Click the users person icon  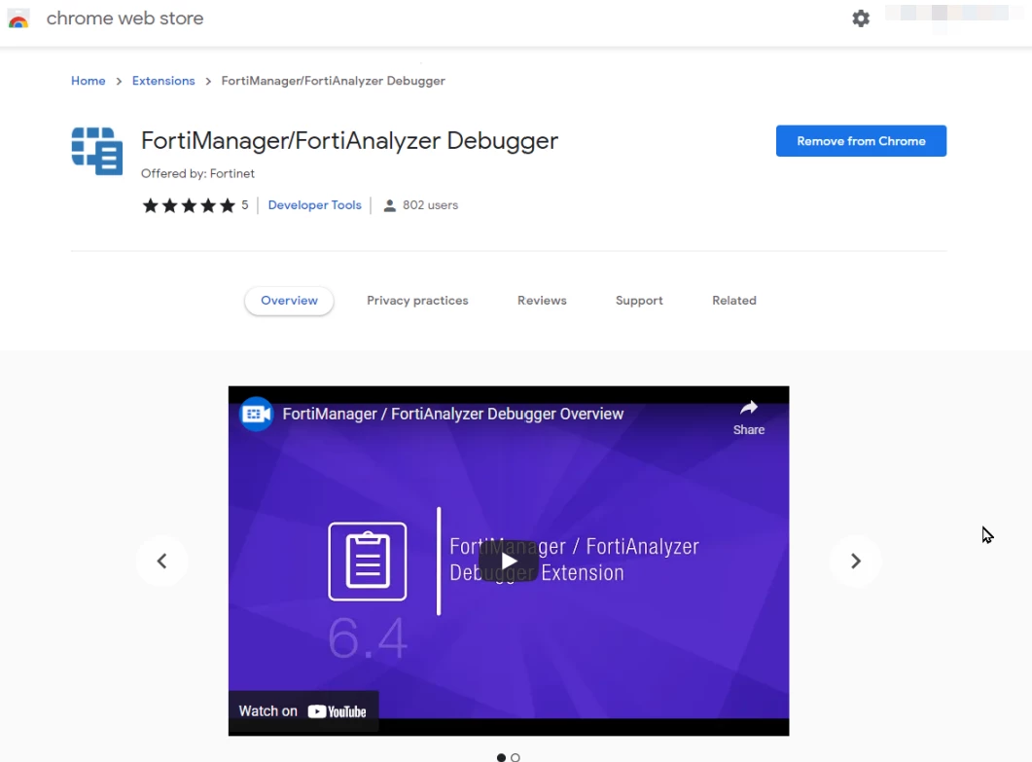[390, 205]
